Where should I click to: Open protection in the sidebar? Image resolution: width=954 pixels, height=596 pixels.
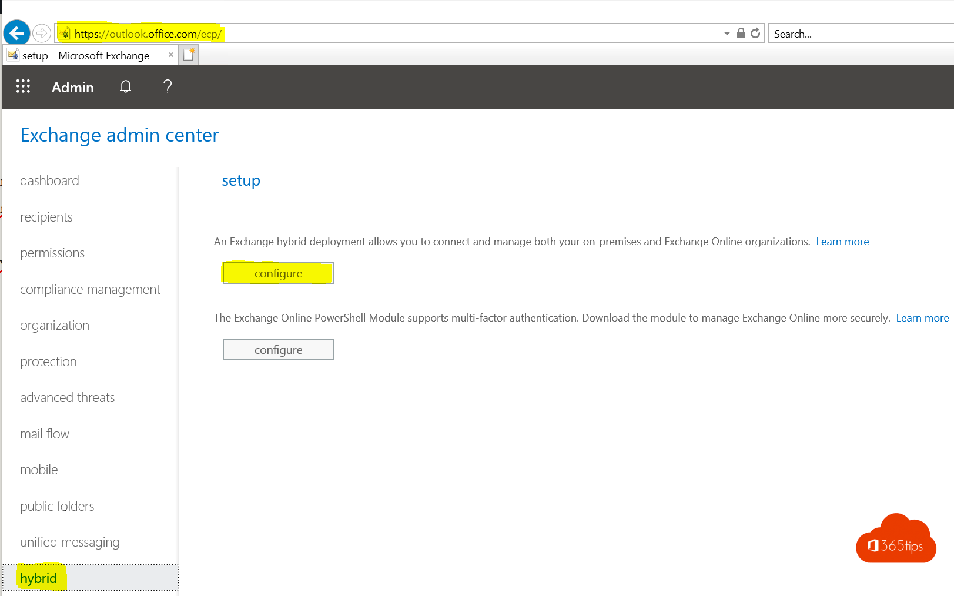(x=48, y=361)
